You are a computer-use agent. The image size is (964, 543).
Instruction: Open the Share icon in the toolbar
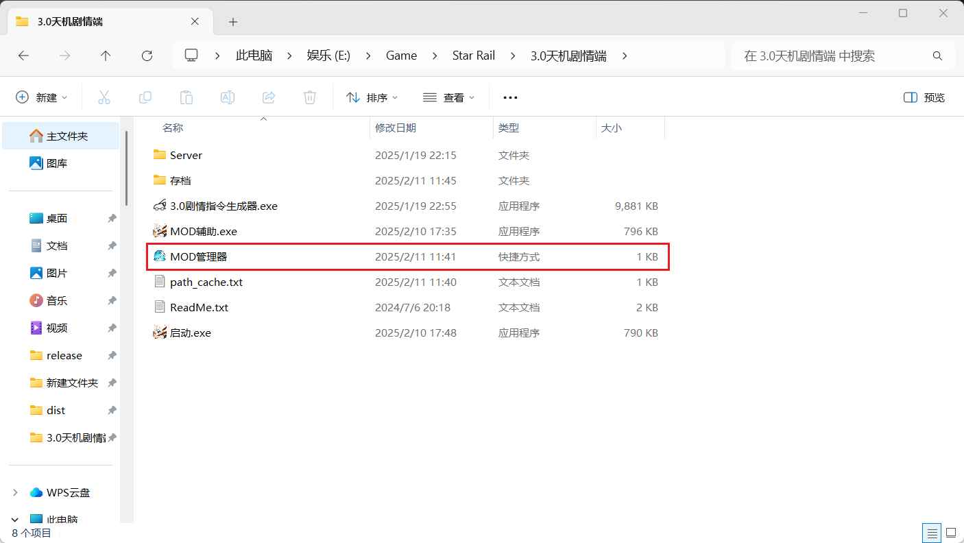tap(269, 97)
